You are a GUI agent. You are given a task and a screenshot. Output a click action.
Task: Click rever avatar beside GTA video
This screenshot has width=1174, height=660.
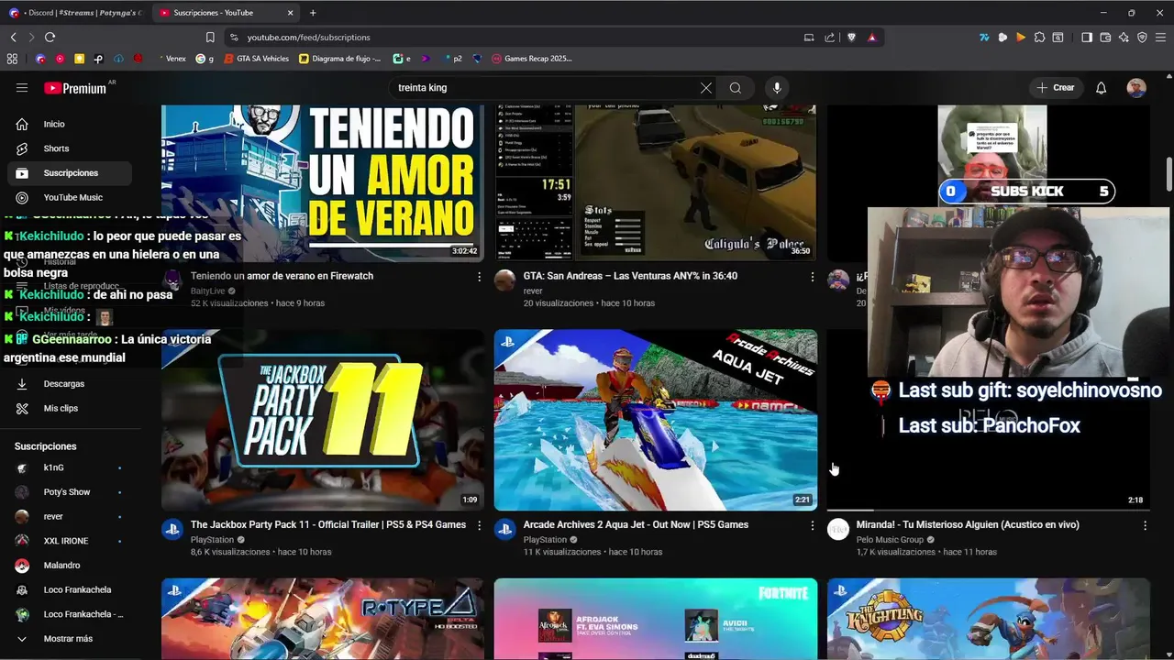pyautogui.click(x=505, y=280)
